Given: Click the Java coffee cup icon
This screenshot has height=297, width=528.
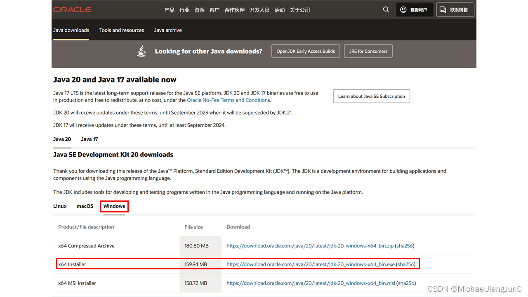Looking at the screenshot, I should pos(141,51).
